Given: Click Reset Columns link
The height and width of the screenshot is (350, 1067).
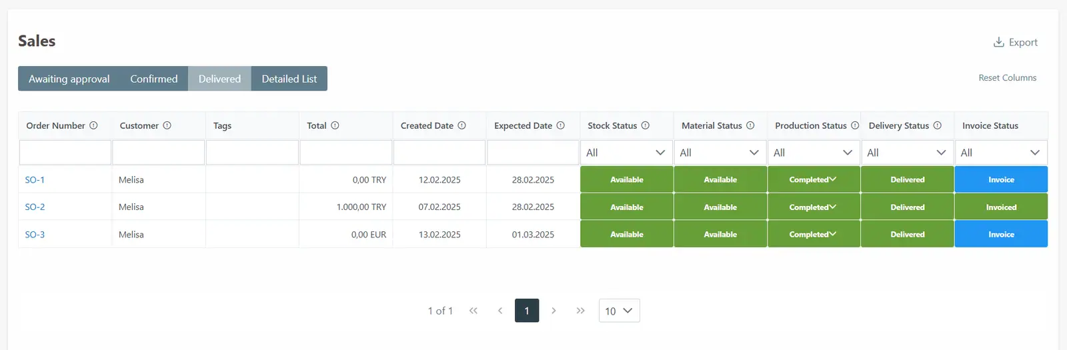Looking at the screenshot, I should (x=1008, y=78).
